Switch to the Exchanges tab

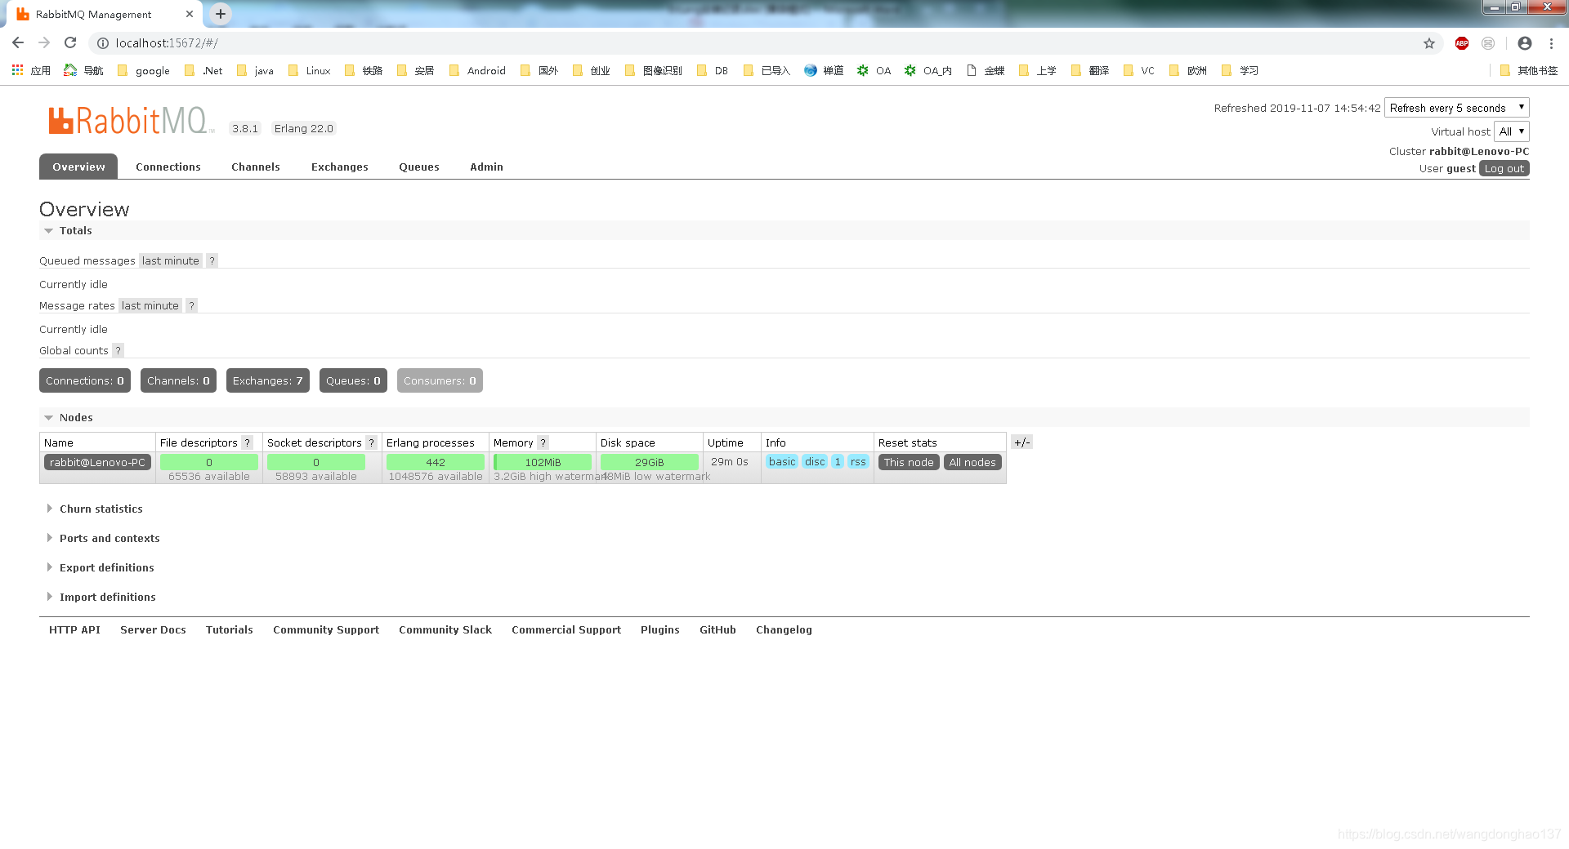point(340,167)
